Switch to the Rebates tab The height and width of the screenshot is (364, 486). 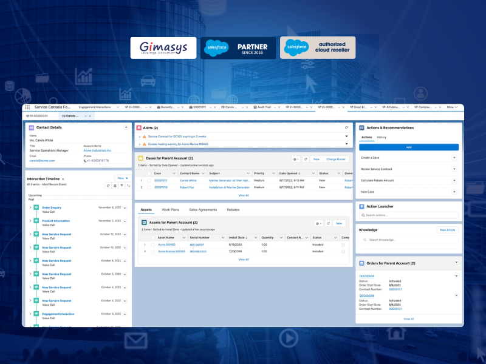click(233, 210)
